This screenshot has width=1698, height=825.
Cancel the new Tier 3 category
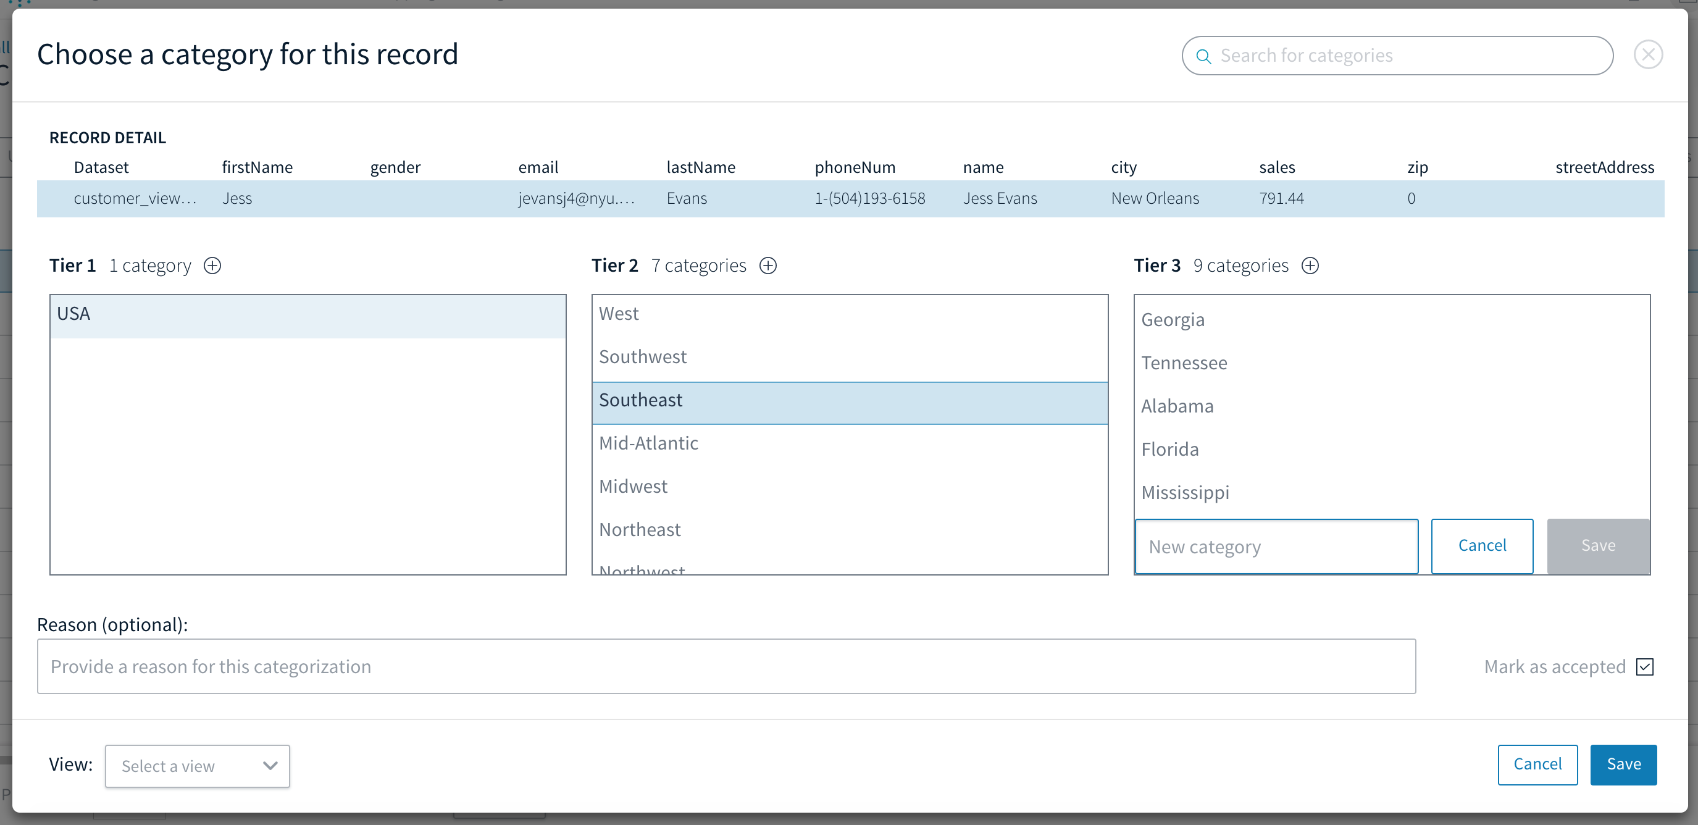click(1482, 546)
